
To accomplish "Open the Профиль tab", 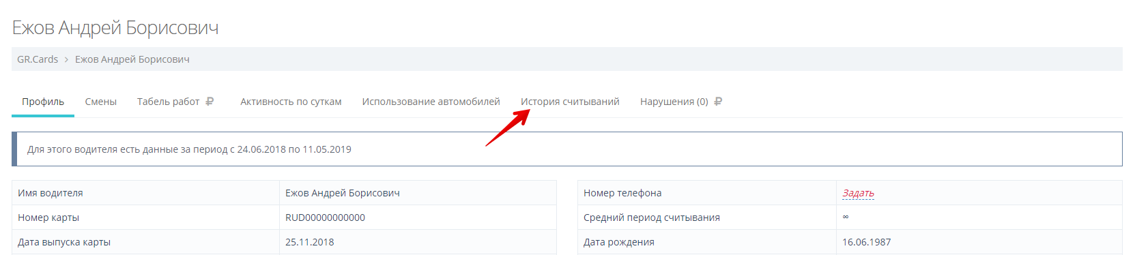I will click(43, 102).
